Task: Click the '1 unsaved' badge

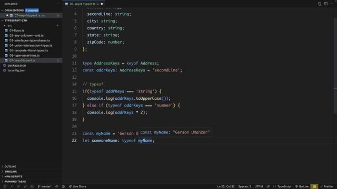Action: pyautogui.click(x=32, y=10)
